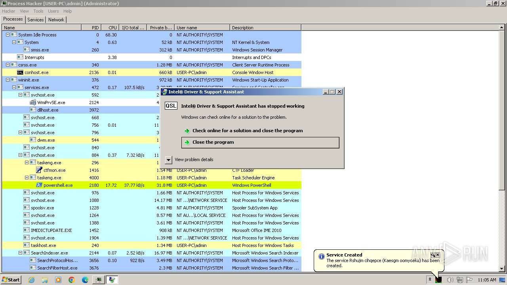Open the Help menu
507x285 pixels.
(68, 11)
